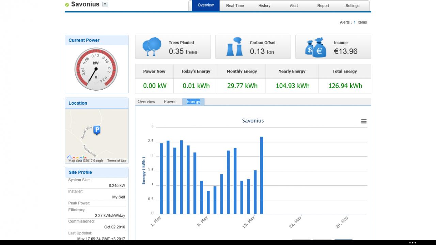
Task: Switch to the Real-Time tab
Action: tap(235, 6)
